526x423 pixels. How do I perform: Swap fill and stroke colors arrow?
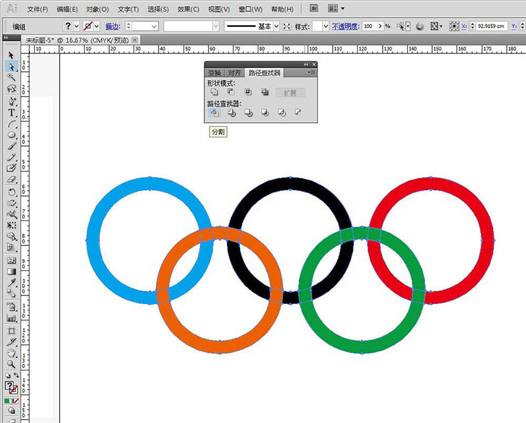pos(16,376)
